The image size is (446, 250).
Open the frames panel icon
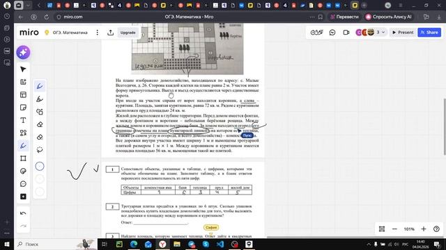click(382, 228)
